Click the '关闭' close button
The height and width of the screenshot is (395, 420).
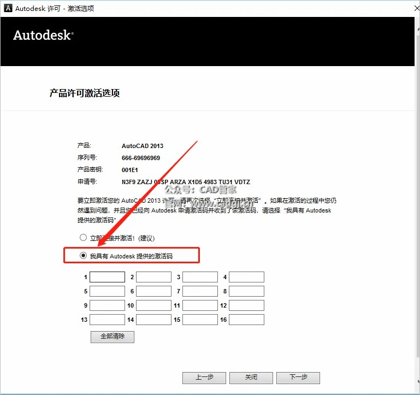(x=251, y=378)
